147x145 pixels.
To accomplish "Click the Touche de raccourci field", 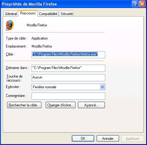I will click(68, 78).
